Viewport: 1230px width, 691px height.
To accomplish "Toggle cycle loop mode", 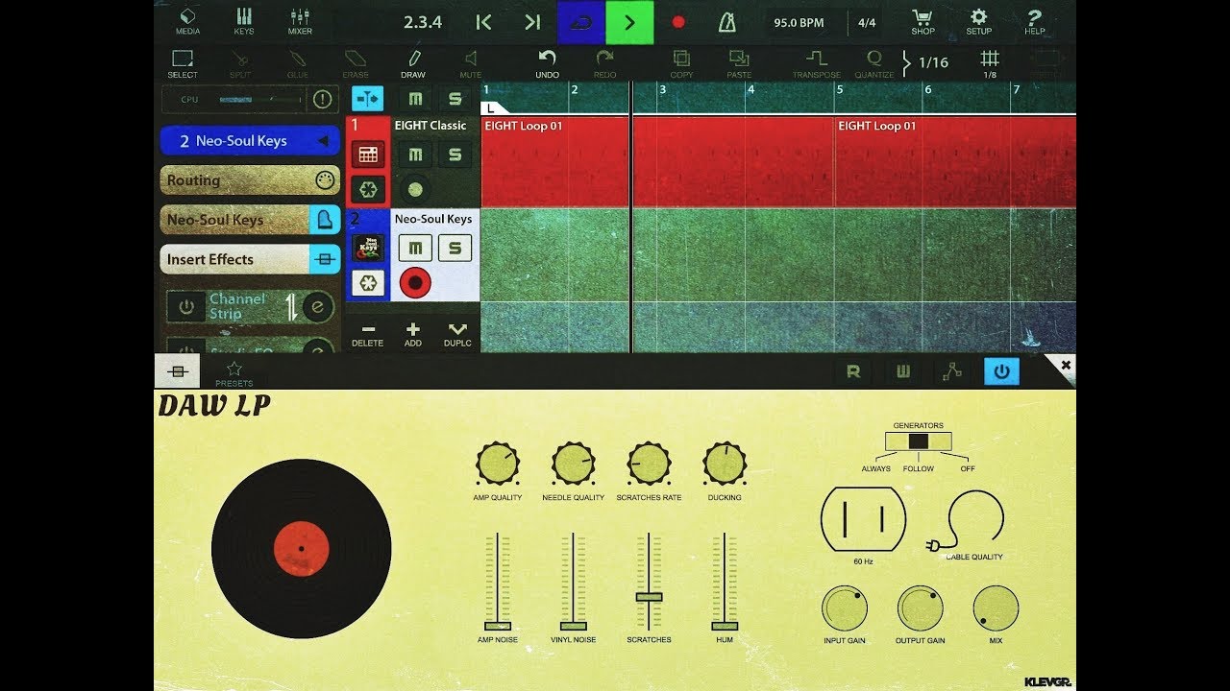I will 581,22.
